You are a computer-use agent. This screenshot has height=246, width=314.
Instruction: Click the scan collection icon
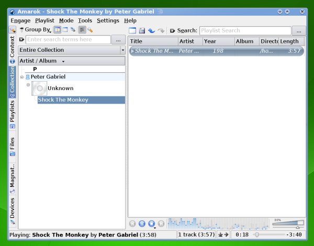pos(73,30)
